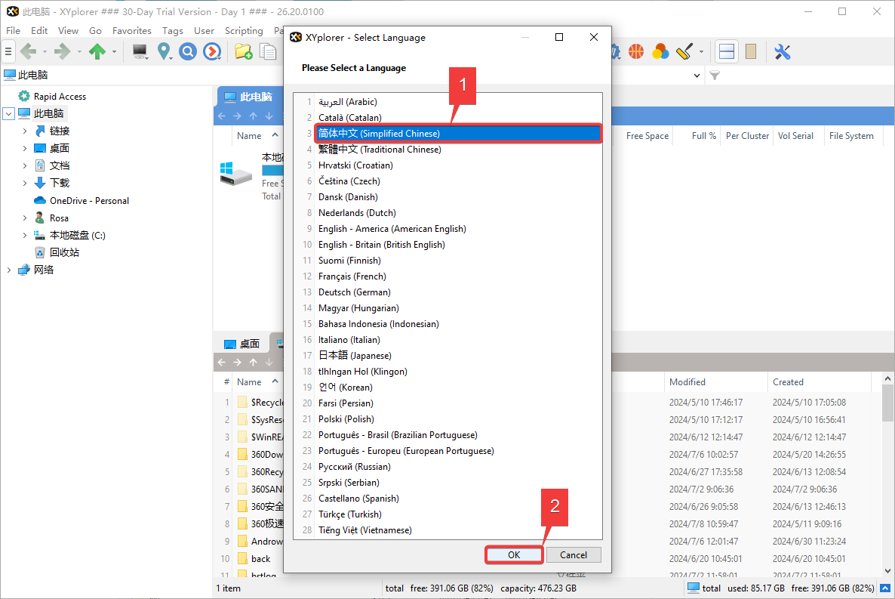The height and width of the screenshot is (599, 895).
Task: Click the location pin Hotlist icon
Action: [164, 51]
